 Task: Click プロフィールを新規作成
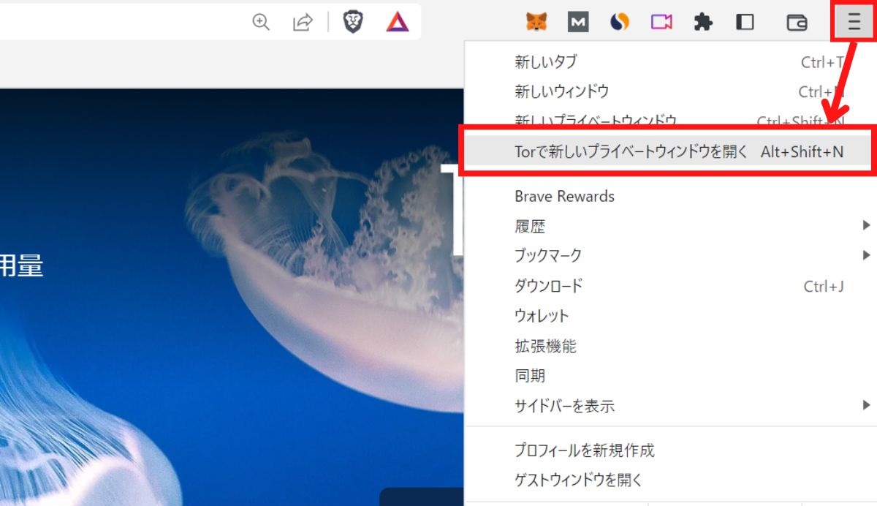click(x=585, y=450)
